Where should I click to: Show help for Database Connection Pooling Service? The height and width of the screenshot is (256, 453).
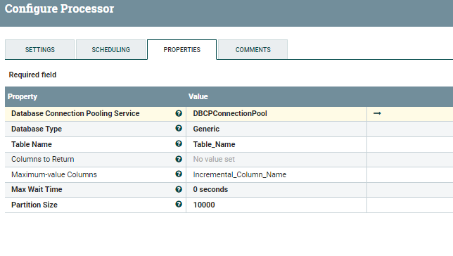179,113
